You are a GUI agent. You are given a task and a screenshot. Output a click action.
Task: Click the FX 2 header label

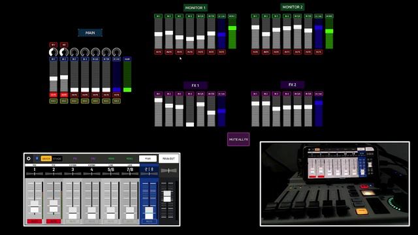point(293,84)
